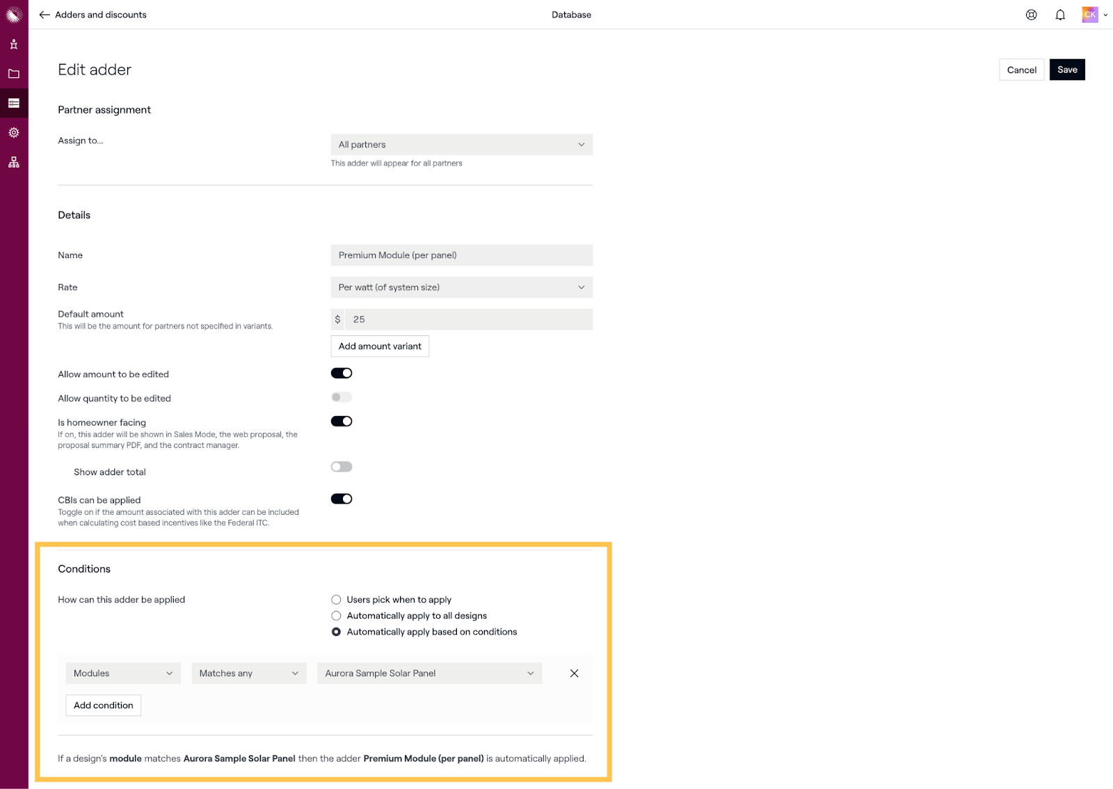Viewport: 1113px width, 789px height.
Task: Click Add amount variant button
Action: pyautogui.click(x=380, y=346)
